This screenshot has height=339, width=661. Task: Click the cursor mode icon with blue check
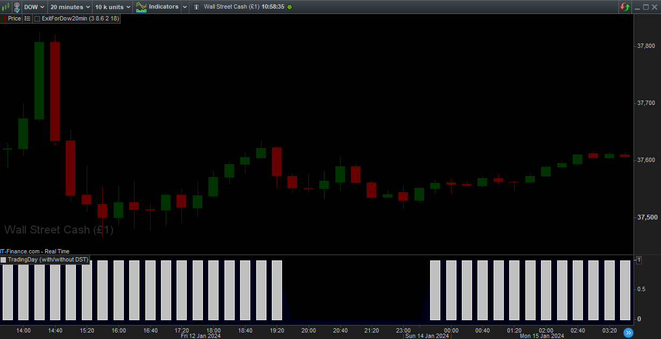pos(16,7)
